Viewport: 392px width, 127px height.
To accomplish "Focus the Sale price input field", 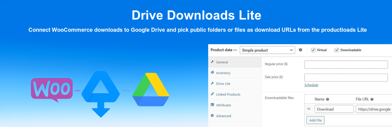I will [346, 77].
